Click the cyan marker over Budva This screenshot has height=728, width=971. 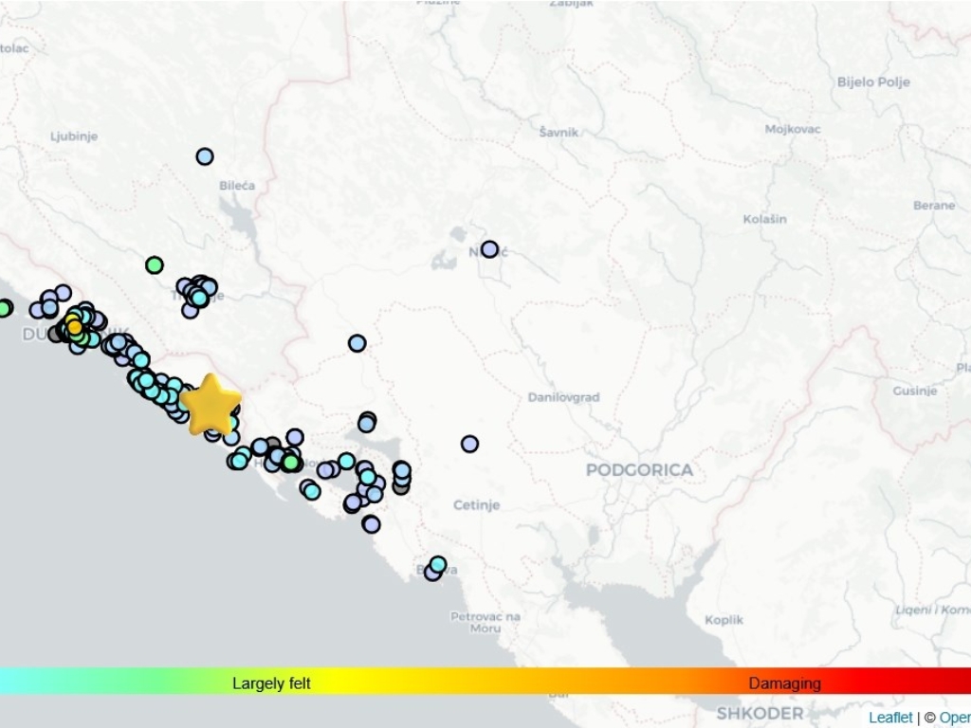click(438, 565)
